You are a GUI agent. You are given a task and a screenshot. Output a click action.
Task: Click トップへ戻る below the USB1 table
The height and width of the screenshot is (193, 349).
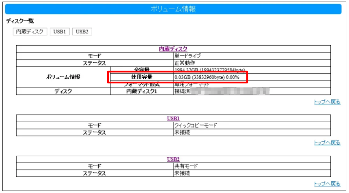(x=327, y=143)
